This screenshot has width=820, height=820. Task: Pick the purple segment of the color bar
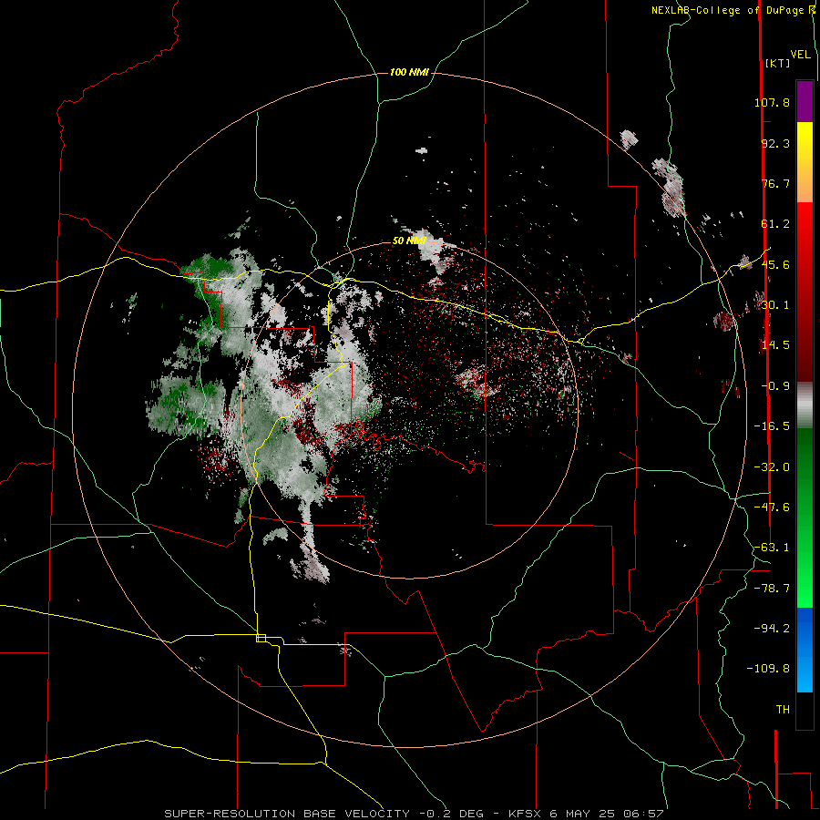(x=805, y=101)
